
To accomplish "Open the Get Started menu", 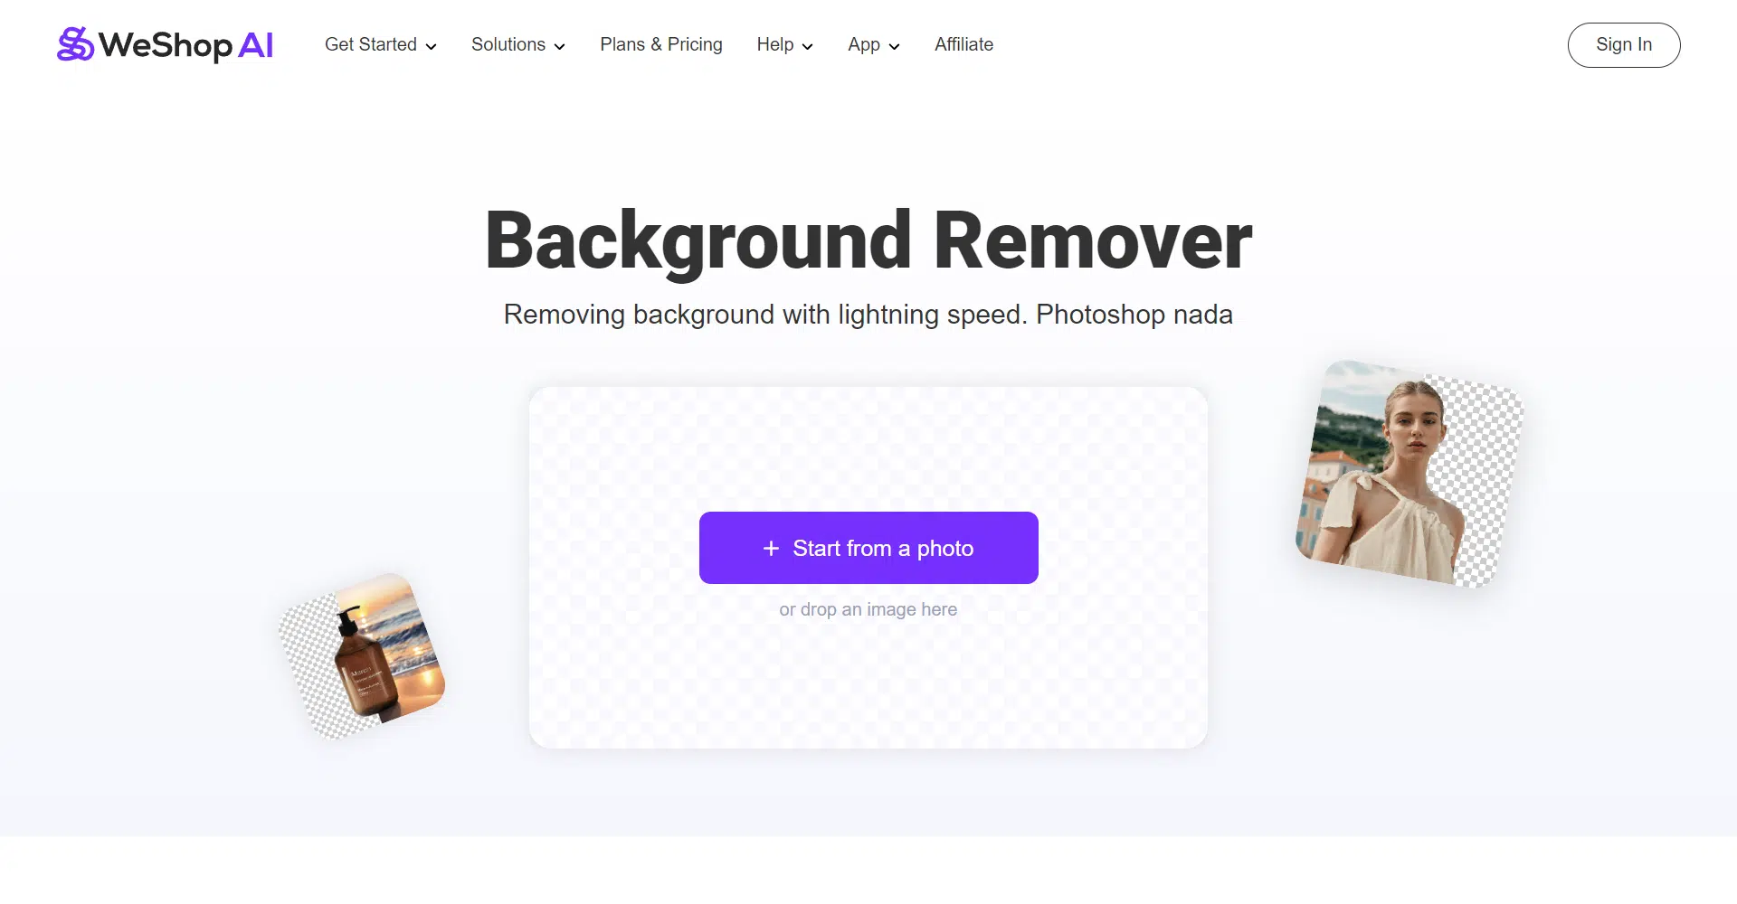I will coord(381,44).
